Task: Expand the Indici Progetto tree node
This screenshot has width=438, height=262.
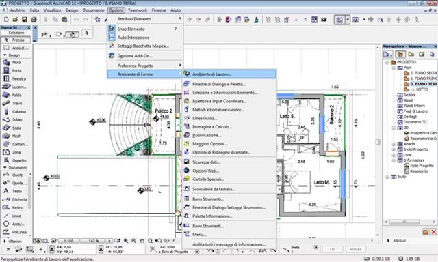Action: [x=394, y=149]
